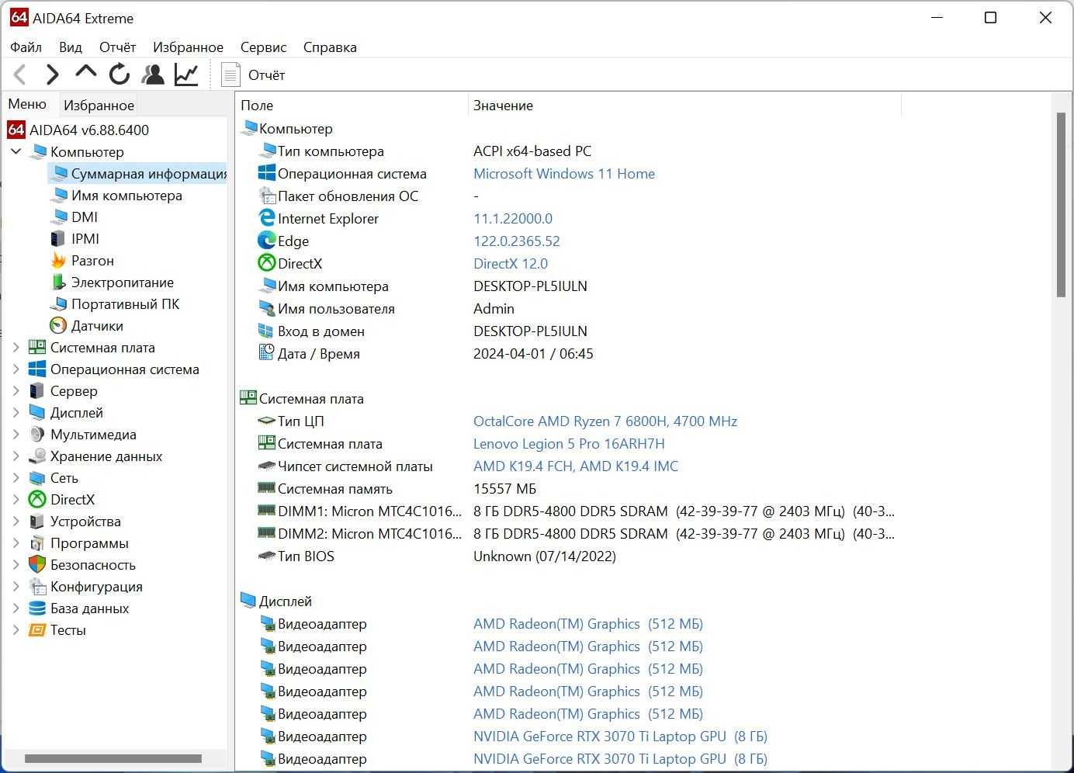The height and width of the screenshot is (773, 1074).
Task: Open the Отчёт menu in the menu bar
Action: (117, 47)
